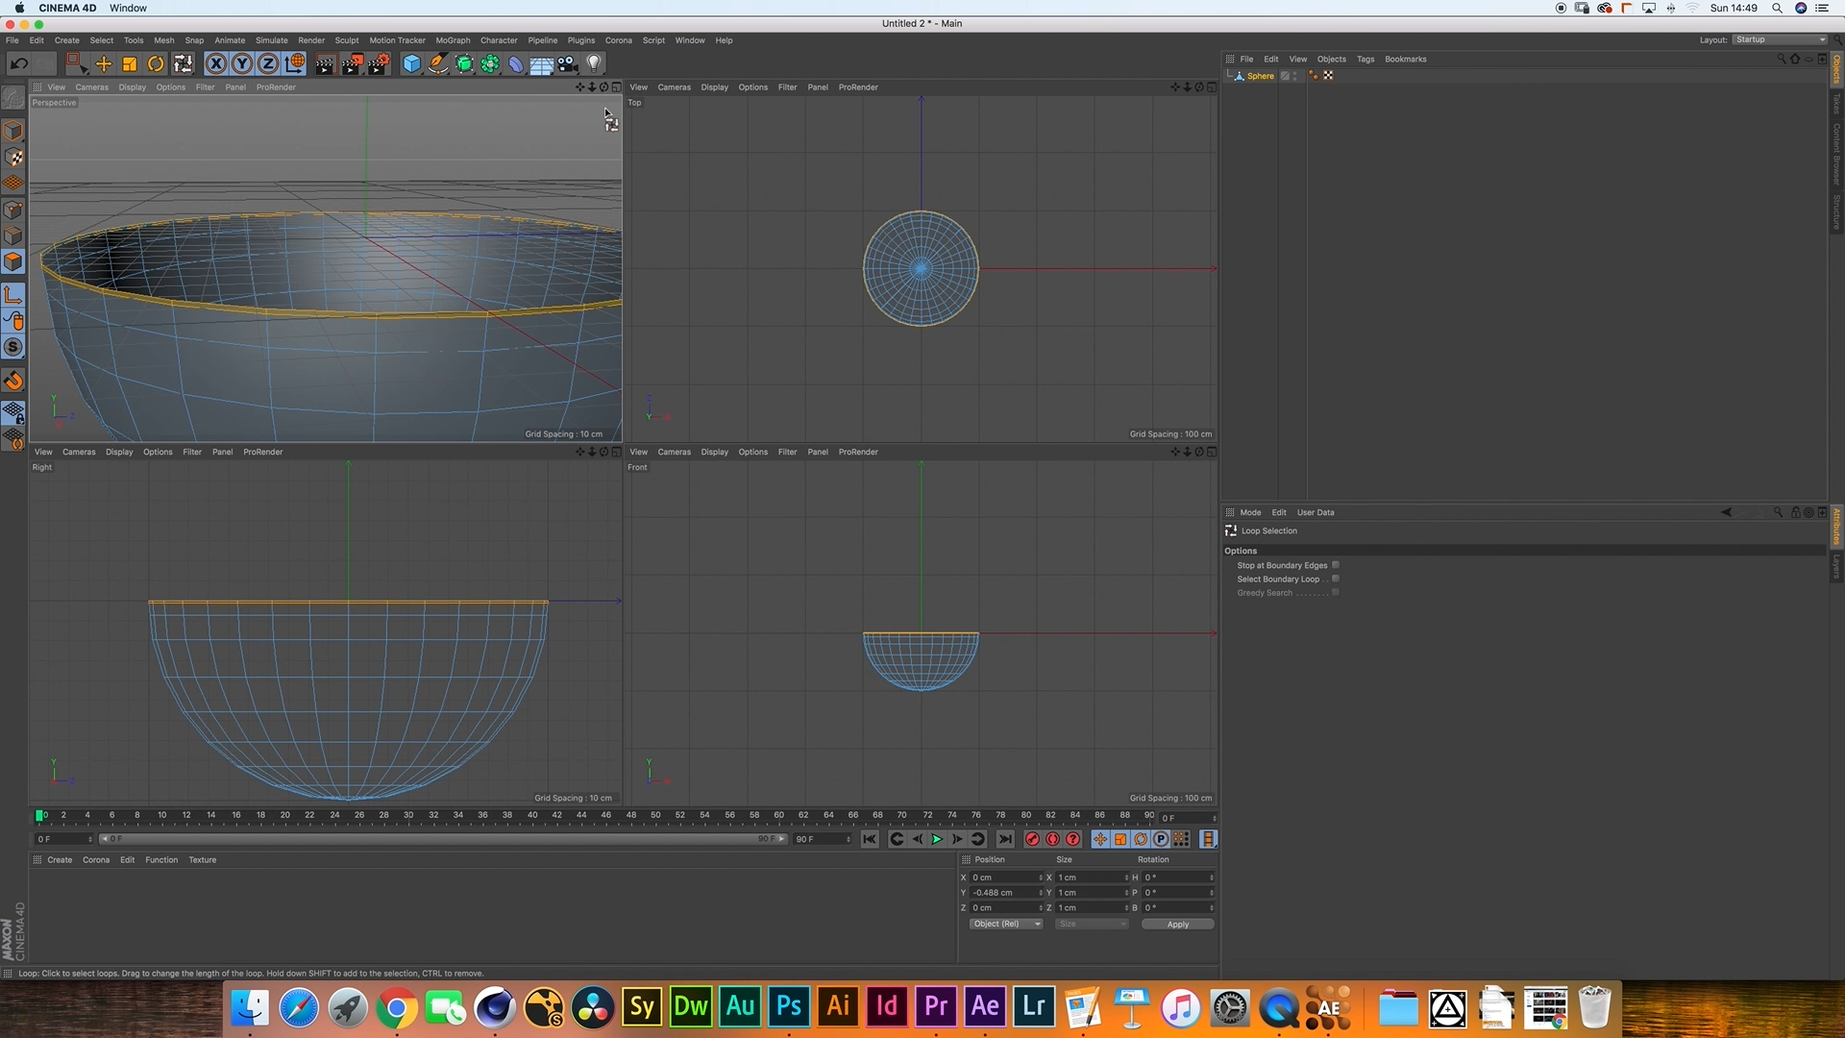Enable Select Boundary Loop checkbox
This screenshot has width=1845, height=1038.
(x=1336, y=579)
